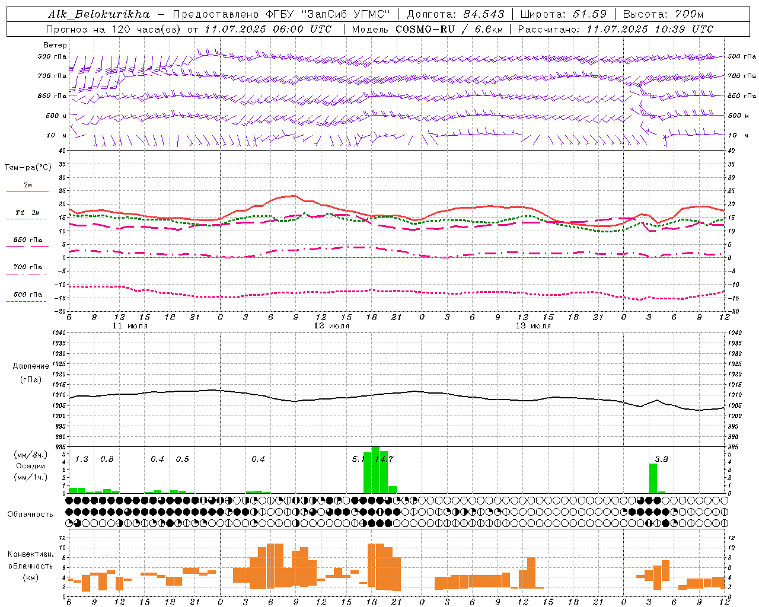Click the (мм/3ч.) unit label
The image size is (759, 607).
point(30,455)
